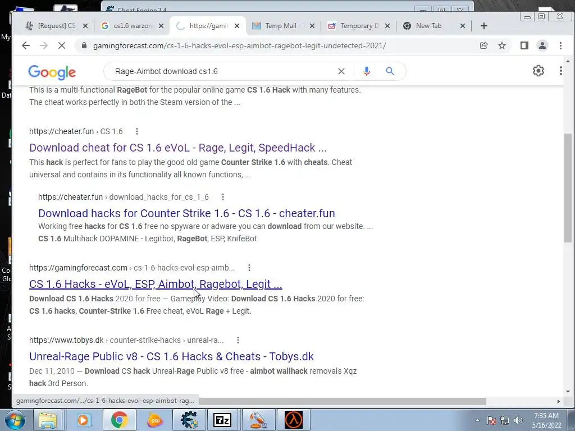Open 'CS 1.6 Hacks - eVoL, ESP, Aimbot' link

coord(156,284)
